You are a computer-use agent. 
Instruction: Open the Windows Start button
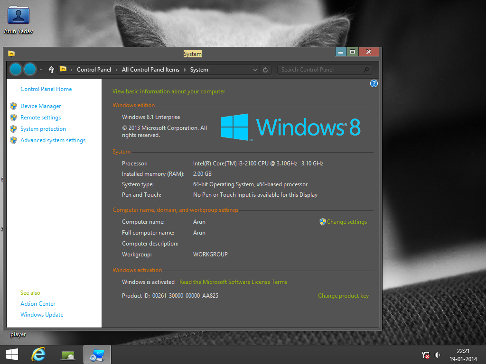(12, 355)
